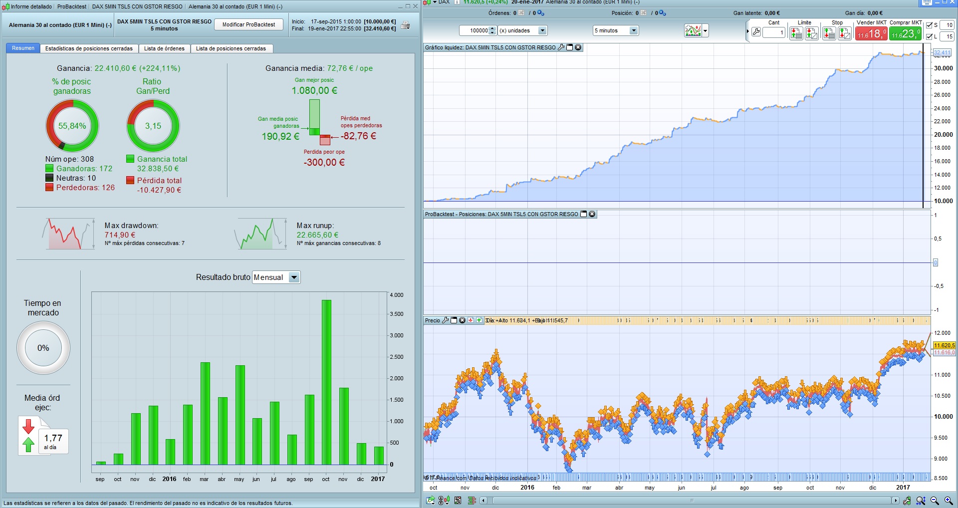Click the Max drawdown value 714,90 €

120,235
